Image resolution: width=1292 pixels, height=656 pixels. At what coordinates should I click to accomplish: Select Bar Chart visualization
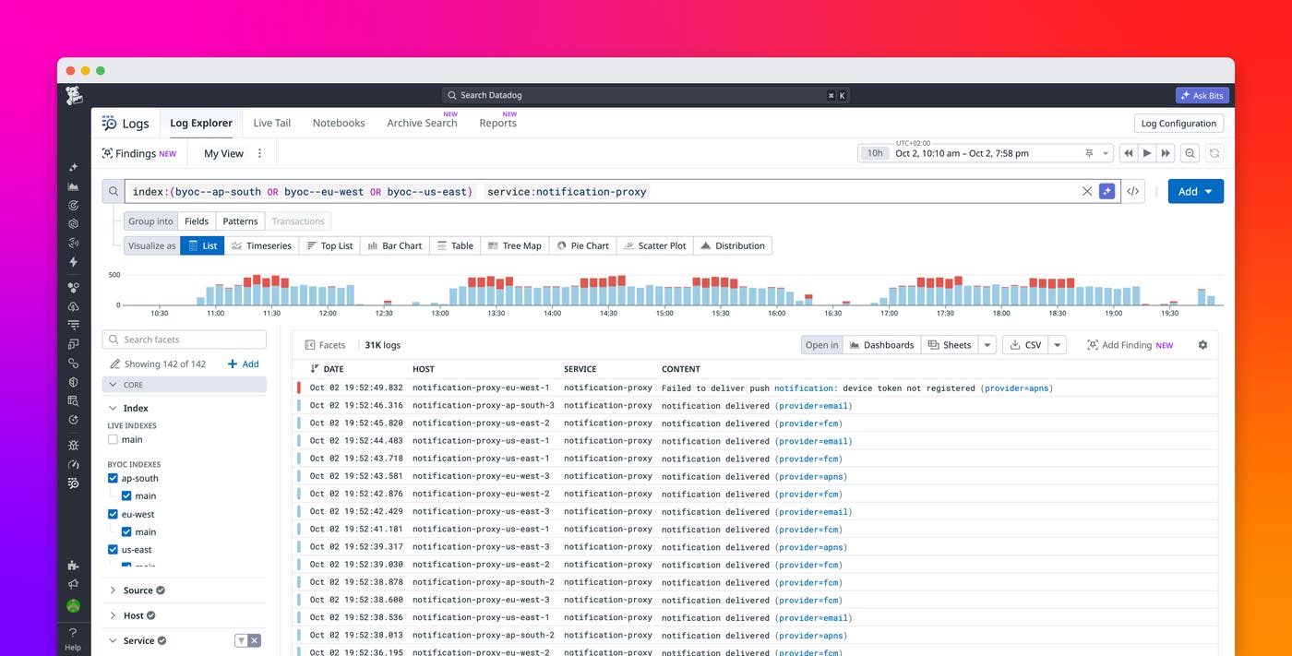pyautogui.click(x=394, y=245)
